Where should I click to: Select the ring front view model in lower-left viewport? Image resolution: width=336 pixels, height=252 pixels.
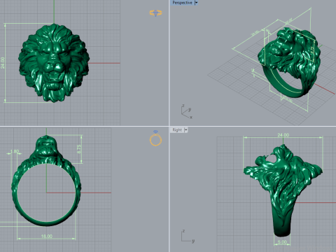pyautogui.click(x=46, y=181)
